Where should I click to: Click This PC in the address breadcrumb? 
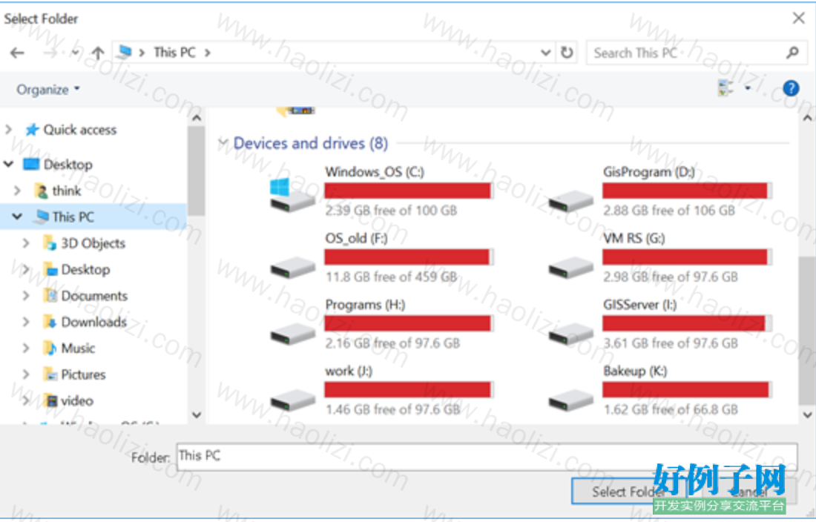point(174,53)
